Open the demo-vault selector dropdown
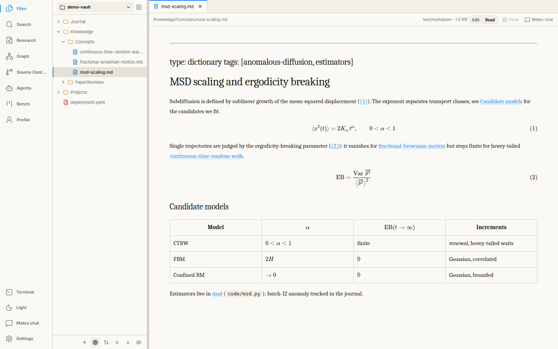 pos(95,7)
